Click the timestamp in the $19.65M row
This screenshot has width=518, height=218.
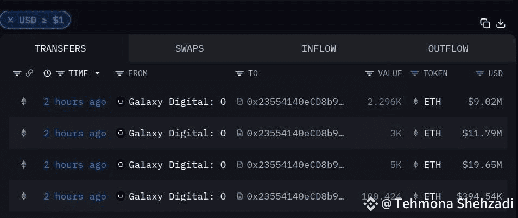click(x=75, y=165)
